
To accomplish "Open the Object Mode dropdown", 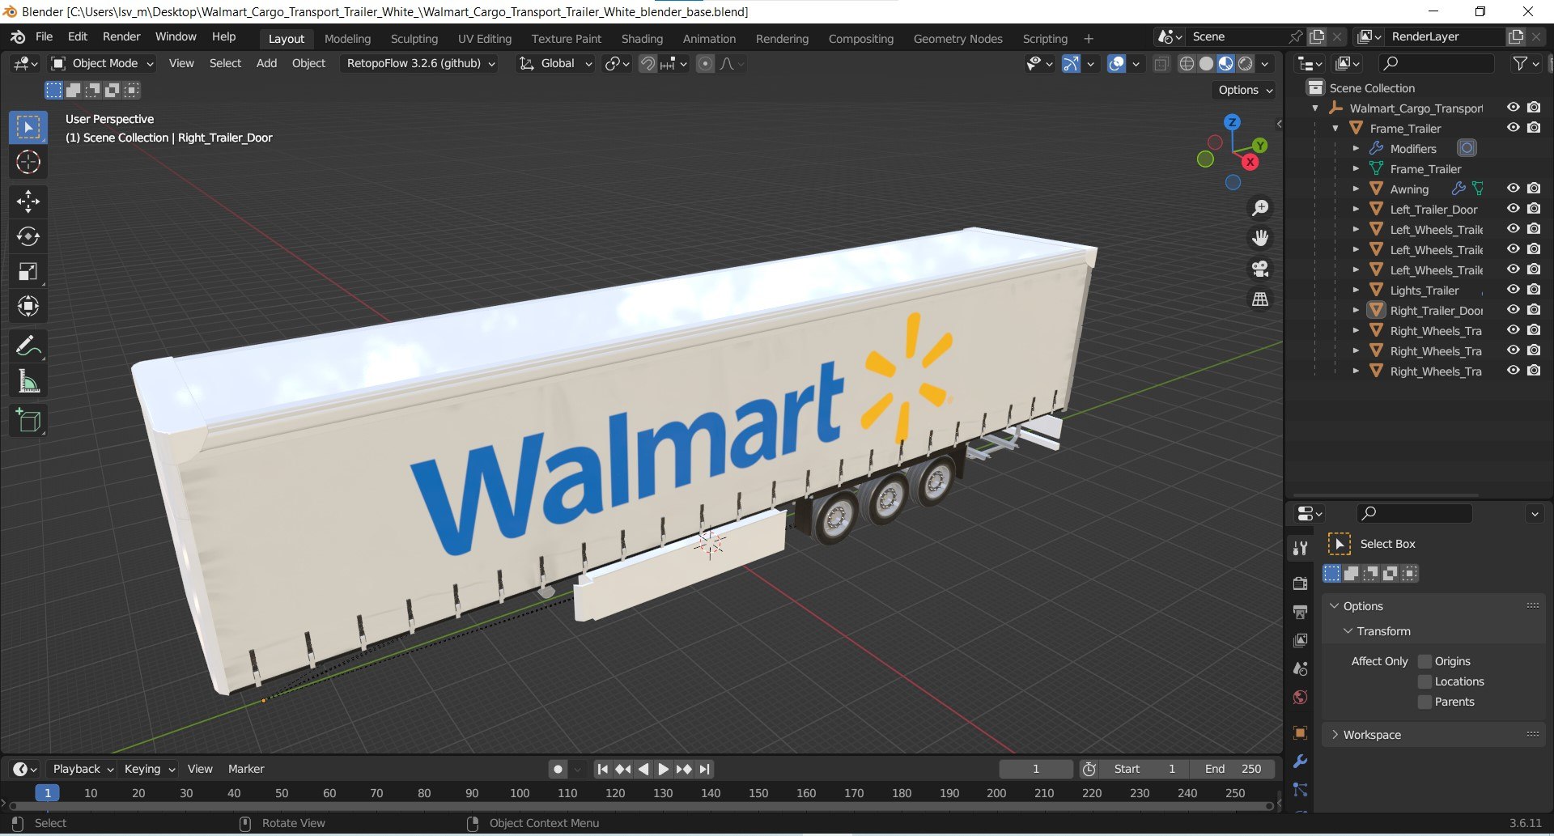I will click(103, 63).
